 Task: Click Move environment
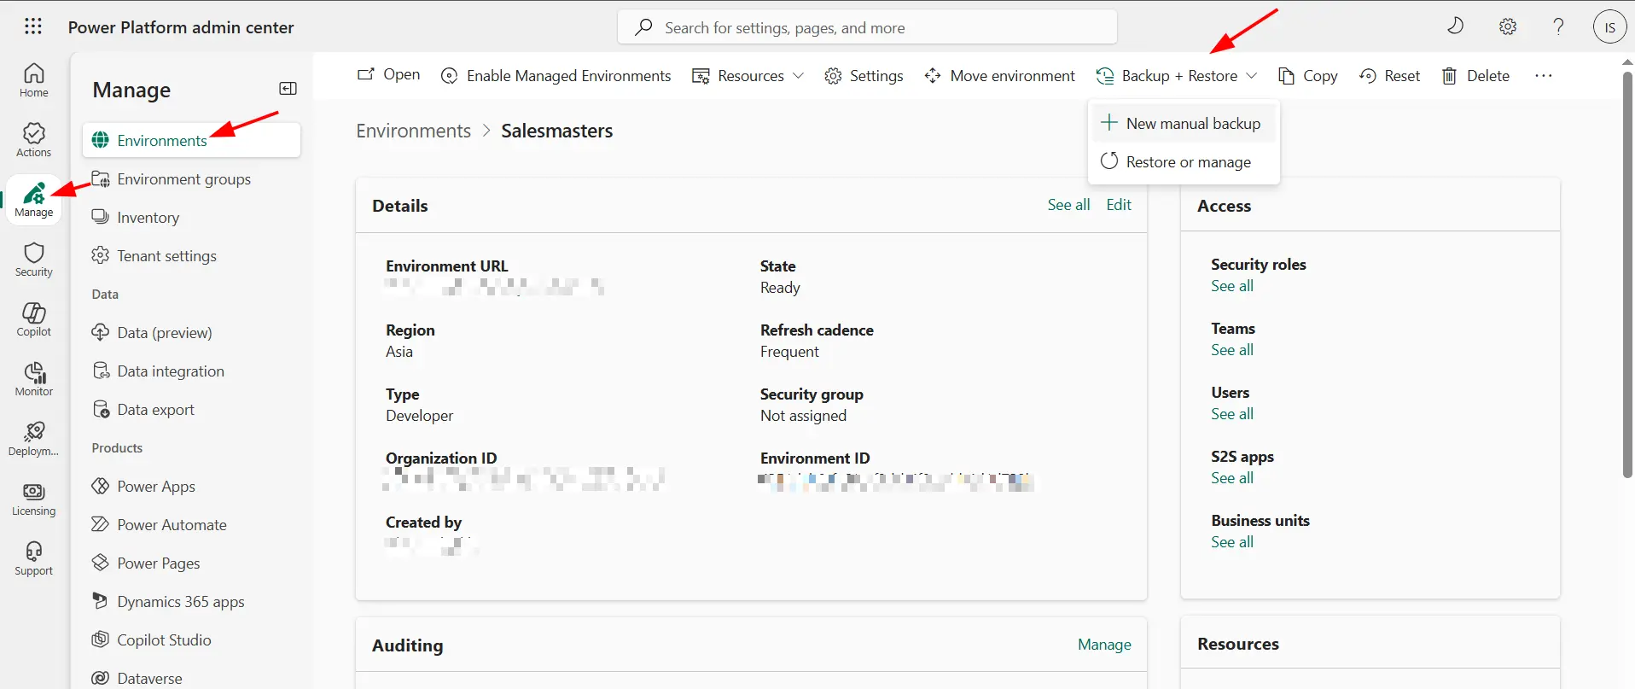point(999,75)
